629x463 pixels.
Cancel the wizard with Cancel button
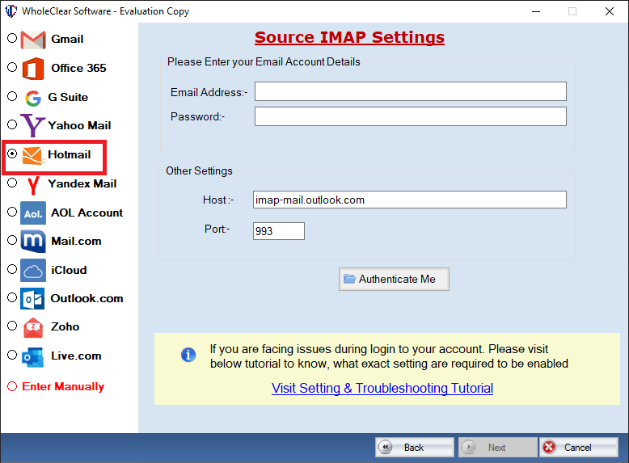pyautogui.click(x=578, y=448)
